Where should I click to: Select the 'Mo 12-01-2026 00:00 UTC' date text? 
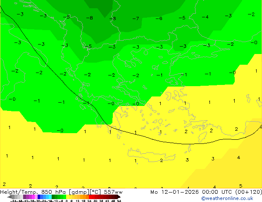point(192,192)
